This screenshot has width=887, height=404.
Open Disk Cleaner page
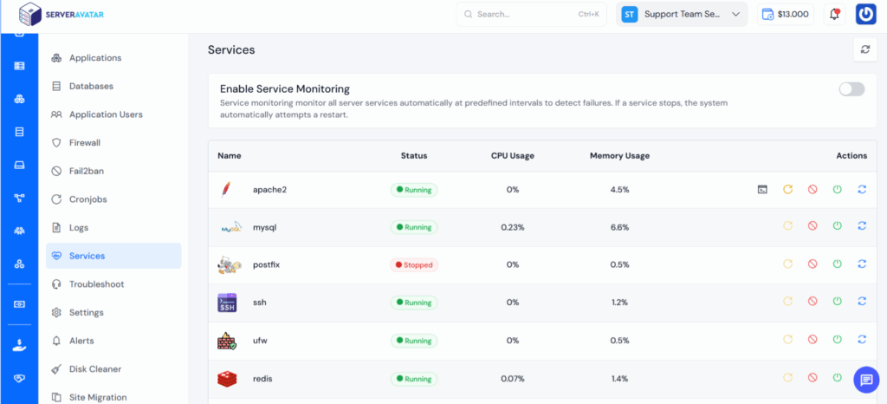tap(94, 369)
